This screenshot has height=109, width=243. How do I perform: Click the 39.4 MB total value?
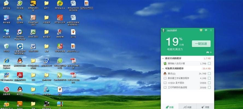(x=206, y=69)
